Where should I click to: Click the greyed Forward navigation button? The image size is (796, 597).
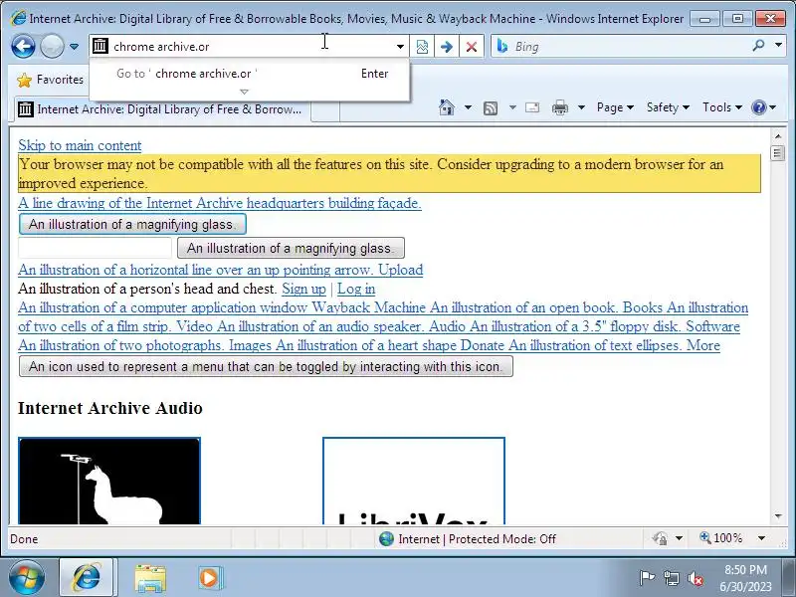pyautogui.click(x=52, y=46)
